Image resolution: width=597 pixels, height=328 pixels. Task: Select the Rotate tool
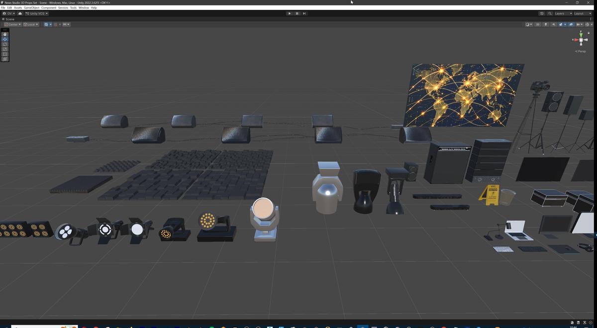(5, 44)
